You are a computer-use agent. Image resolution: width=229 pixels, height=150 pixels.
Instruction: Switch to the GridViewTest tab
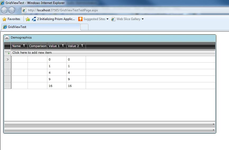(41, 27)
